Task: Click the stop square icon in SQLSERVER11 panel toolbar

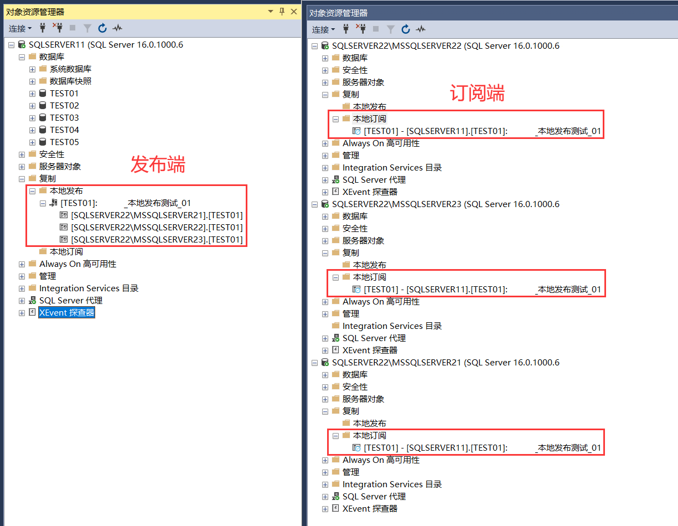Action: 73,28
